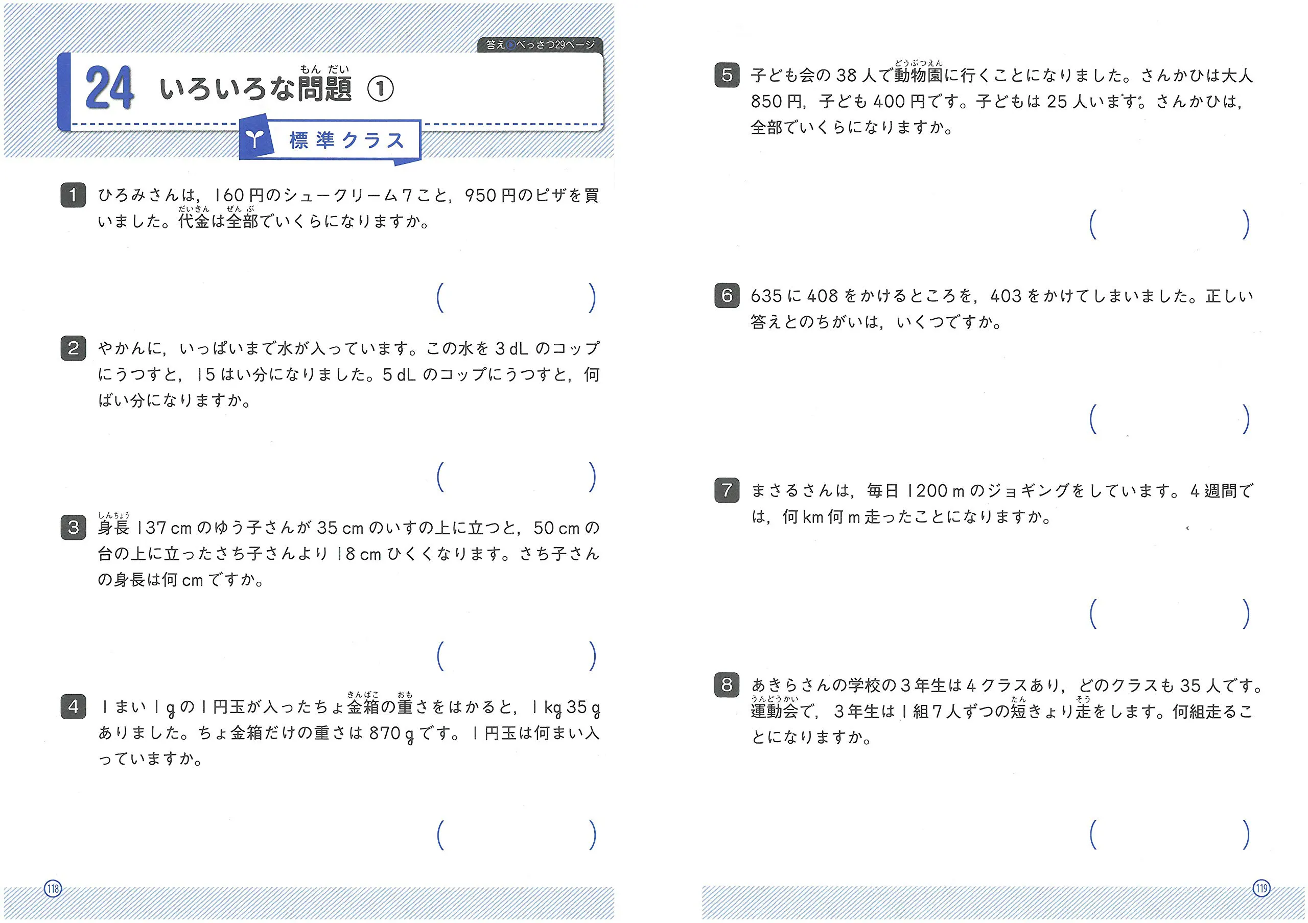Click the answer blank for problem 2
The image size is (1308, 923).
point(516,477)
